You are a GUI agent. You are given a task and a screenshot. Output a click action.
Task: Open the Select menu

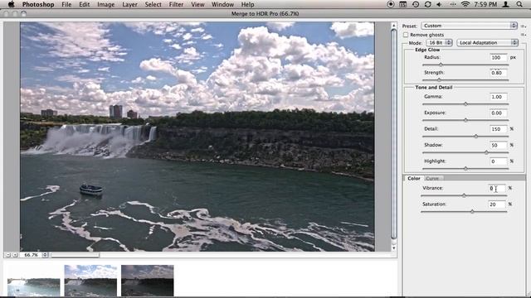click(x=153, y=4)
